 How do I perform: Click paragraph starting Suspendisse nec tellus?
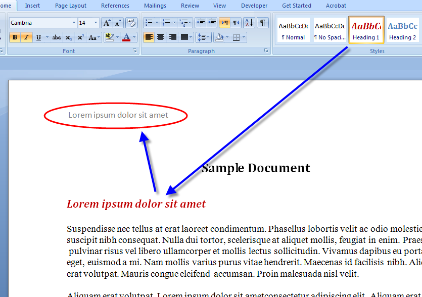(244, 251)
